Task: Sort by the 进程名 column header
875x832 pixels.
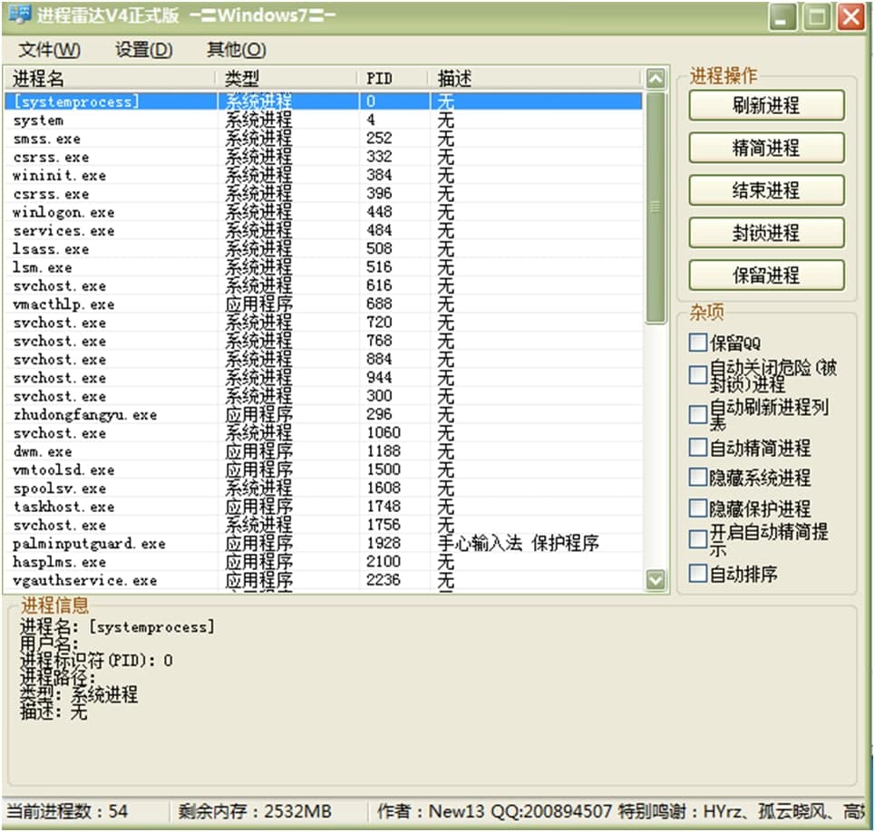Action: point(109,79)
